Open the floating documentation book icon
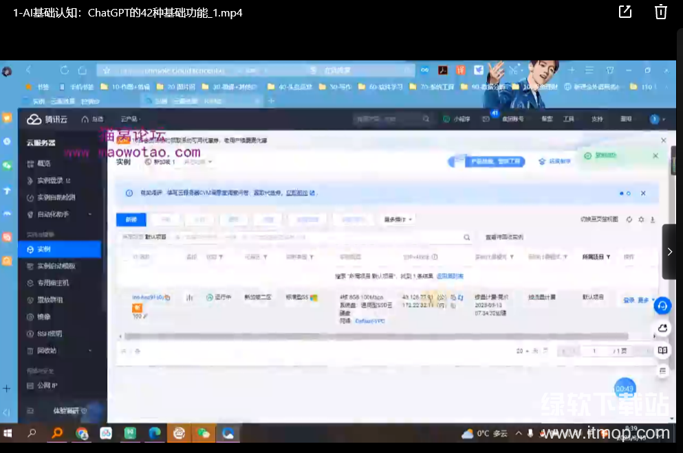This screenshot has height=453, width=683. point(662,351)
